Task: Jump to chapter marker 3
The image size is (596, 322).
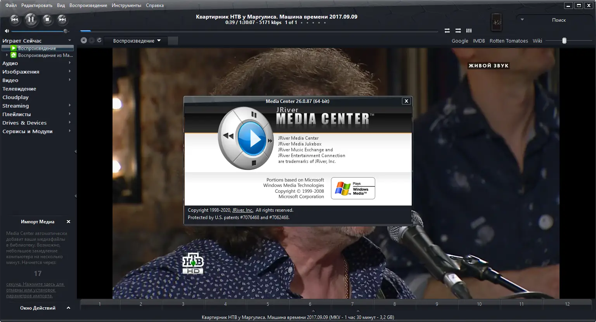Action: click(x=183, y=304)
